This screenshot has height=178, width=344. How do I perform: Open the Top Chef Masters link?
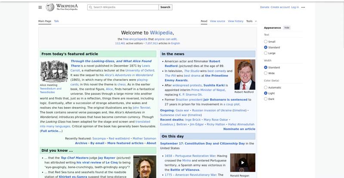74,158
